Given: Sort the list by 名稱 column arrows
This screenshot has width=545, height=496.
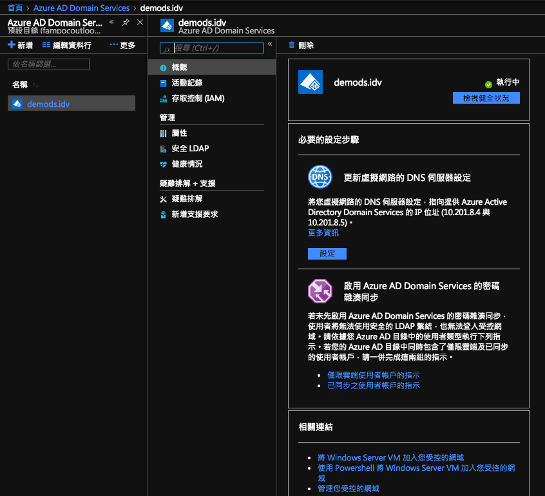Looking at the screenshot, I should 35,85.
